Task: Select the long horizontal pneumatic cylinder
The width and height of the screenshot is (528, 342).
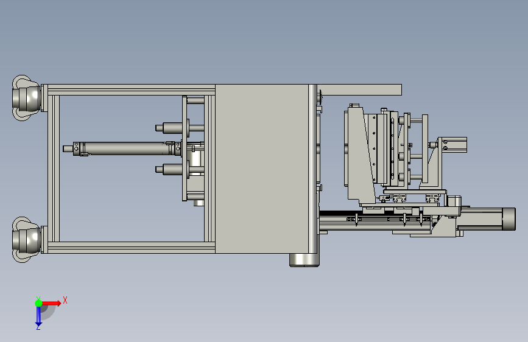Action: [x=122, y=148]
